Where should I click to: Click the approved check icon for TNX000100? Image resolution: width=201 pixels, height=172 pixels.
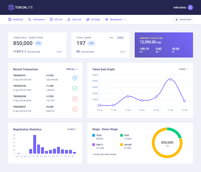click(x=75, y=88)
